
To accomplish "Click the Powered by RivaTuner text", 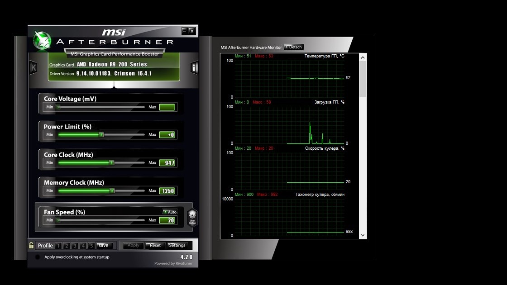I will 173,263.
